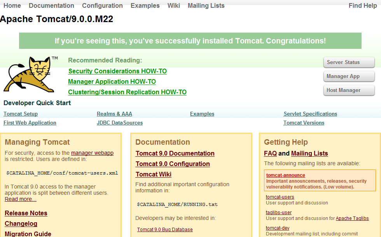This screenshot has width=381, height=237.
Task: Follow the tomcat-announce mailing list link
Action: (x=285, y=175)
